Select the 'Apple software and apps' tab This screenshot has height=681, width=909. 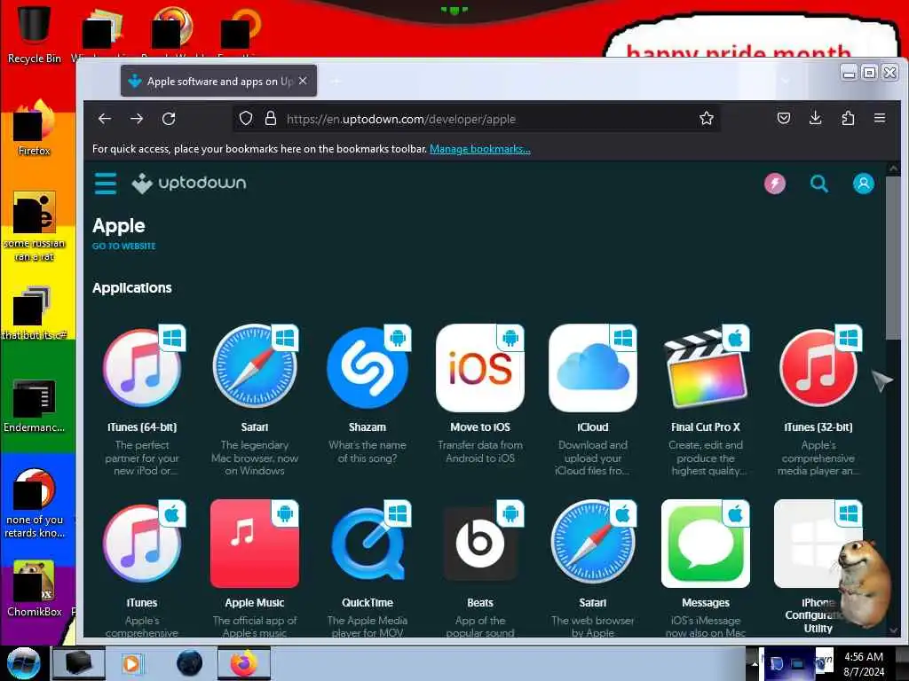218,81
